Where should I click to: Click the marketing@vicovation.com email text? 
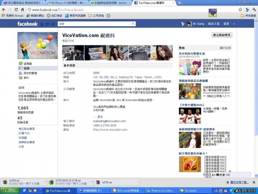(109, 121)
